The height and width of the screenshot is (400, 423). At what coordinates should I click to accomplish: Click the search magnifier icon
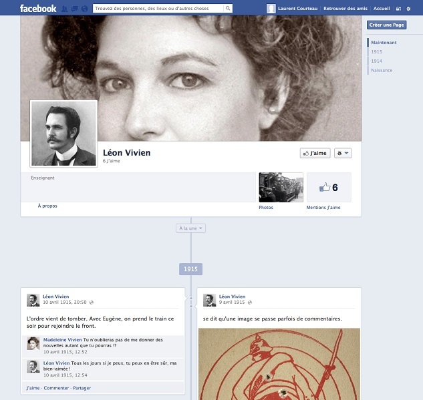click(x=228, y=9)
